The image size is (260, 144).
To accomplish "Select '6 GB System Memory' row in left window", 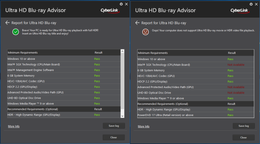I will [64, 76].
